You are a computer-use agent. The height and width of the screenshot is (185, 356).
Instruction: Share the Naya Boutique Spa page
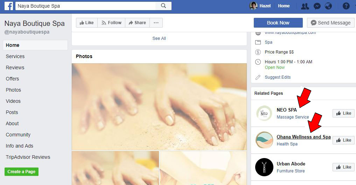[137, 23]
